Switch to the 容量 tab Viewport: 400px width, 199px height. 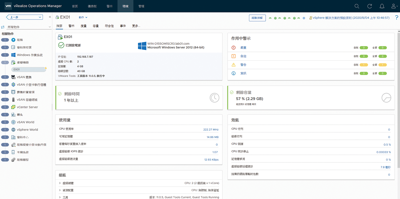pyautogui.click(x=96, y=26)
